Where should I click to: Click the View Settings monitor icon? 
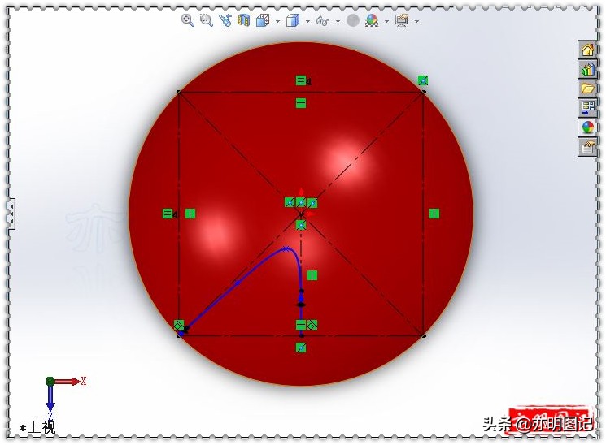[402, 20]
